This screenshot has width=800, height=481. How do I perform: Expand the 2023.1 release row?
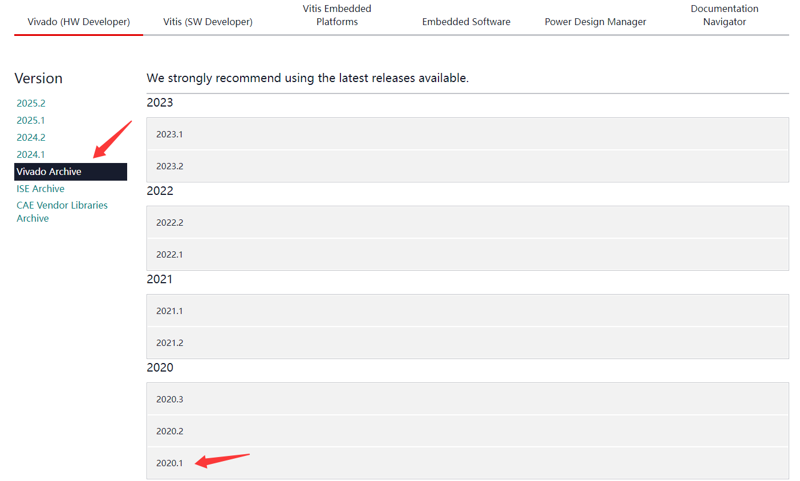point(468,134)
